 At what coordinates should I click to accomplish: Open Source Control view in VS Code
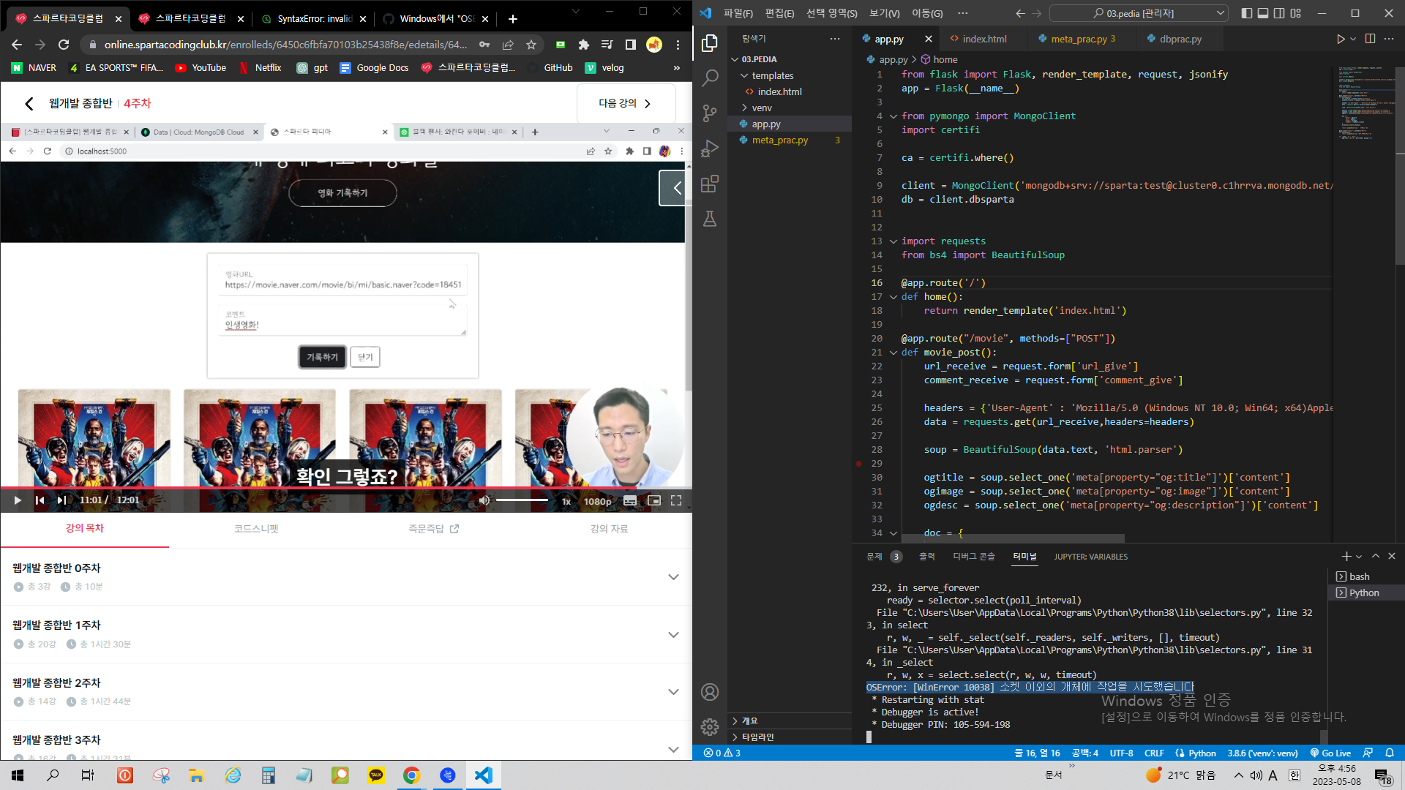(709, 113)
